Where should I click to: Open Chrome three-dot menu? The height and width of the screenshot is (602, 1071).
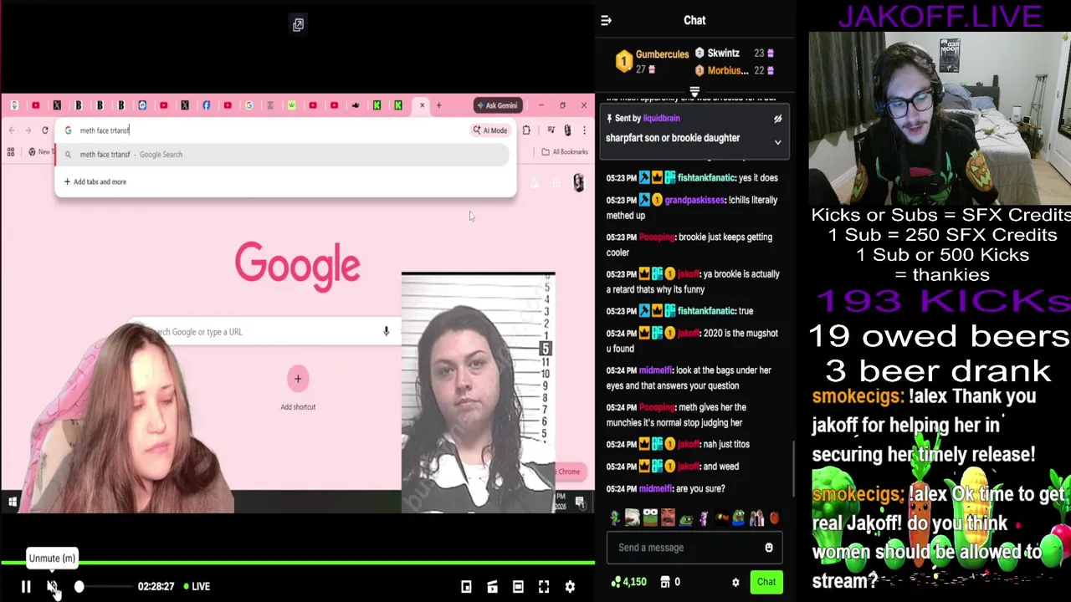point(584,130)
